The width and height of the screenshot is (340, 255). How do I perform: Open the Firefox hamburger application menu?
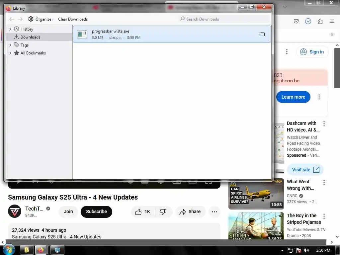(x=332, y=21)
